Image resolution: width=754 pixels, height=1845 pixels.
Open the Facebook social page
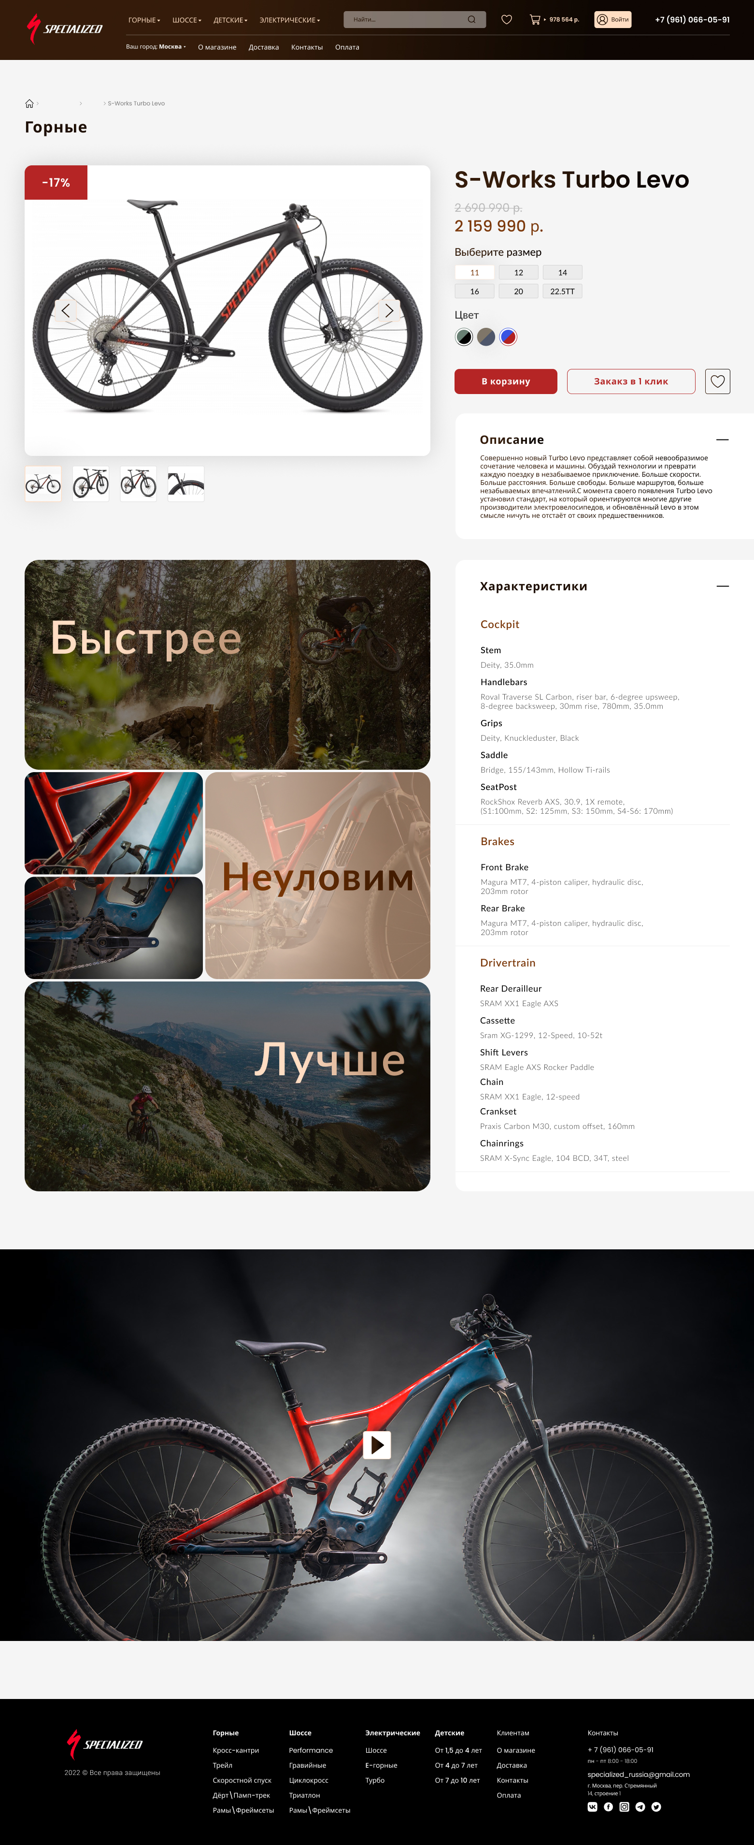point(608,1806)
